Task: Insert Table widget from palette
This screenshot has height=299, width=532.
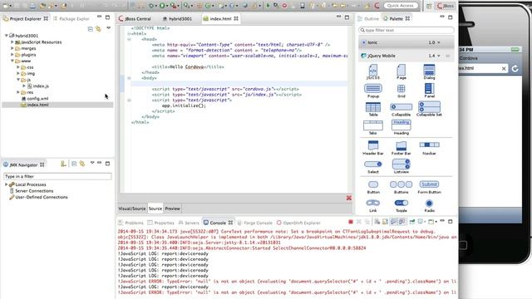Action: pyautogui.click(x=373, y=109)
